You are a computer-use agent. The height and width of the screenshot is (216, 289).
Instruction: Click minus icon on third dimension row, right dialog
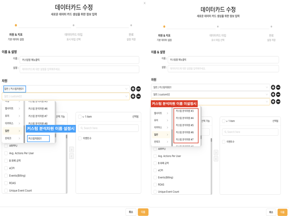tap(278, 102)
